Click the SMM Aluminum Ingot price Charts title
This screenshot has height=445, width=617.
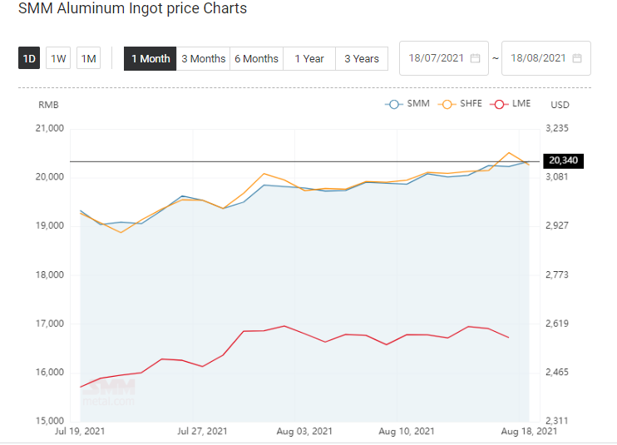click(132, 8)
